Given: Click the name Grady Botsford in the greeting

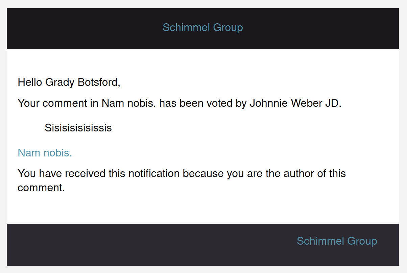Looking at the screenshot, I should click(82, 82).
